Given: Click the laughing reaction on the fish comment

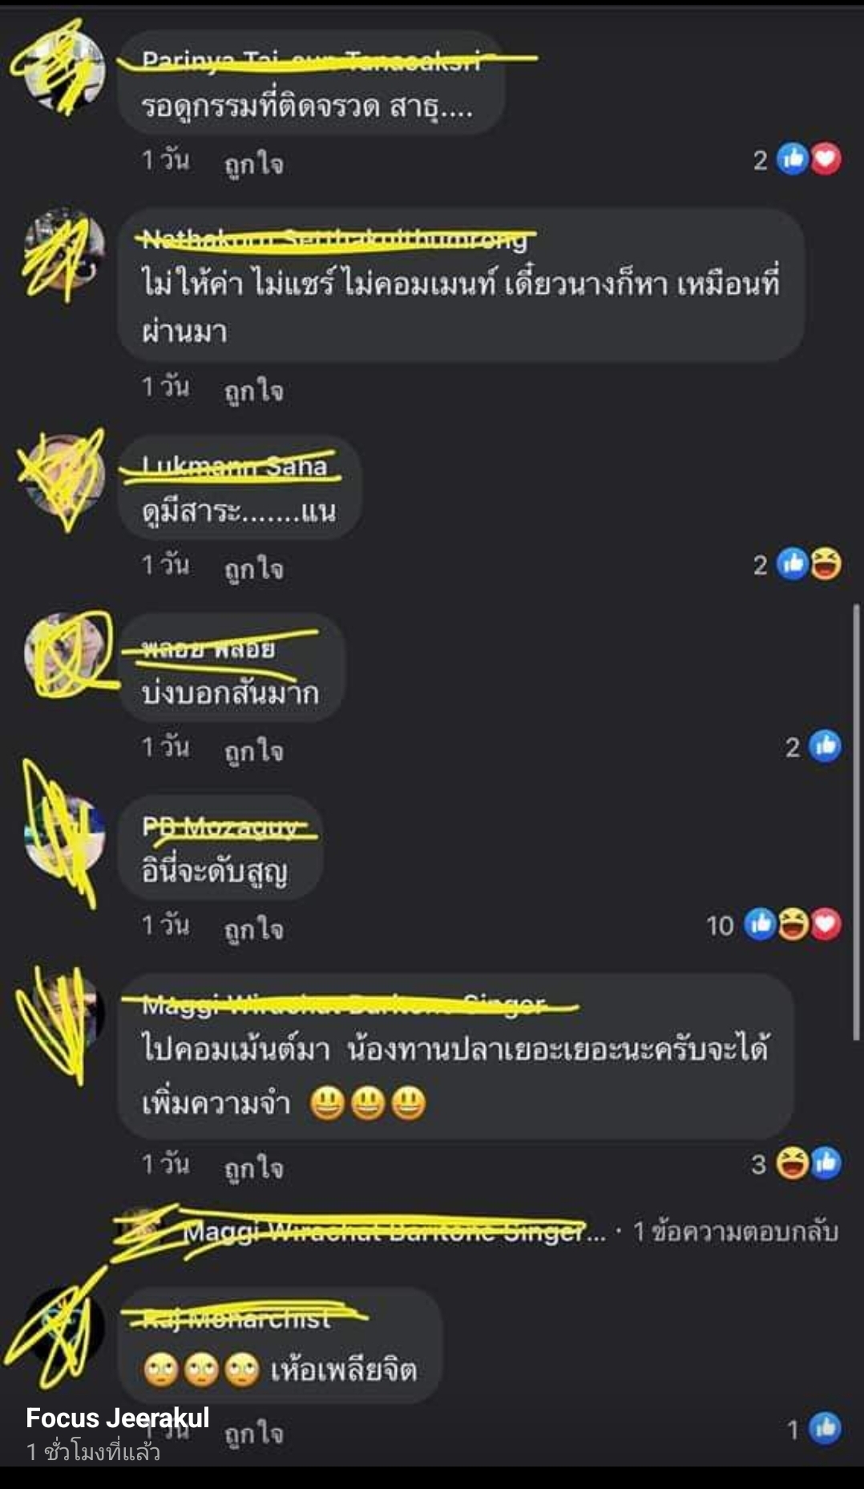Looking at the screenshot, I should [792, 1162].
